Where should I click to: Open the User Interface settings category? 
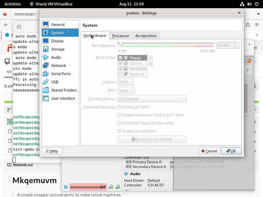(x=60, y=98)
